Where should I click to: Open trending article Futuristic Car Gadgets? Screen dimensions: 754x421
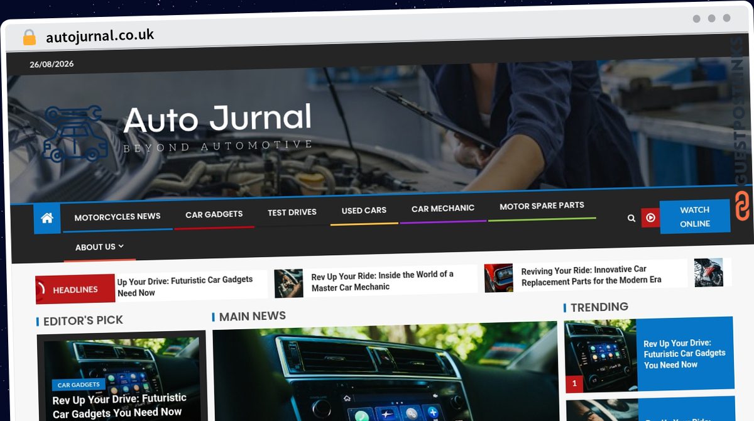coord(684,354)
